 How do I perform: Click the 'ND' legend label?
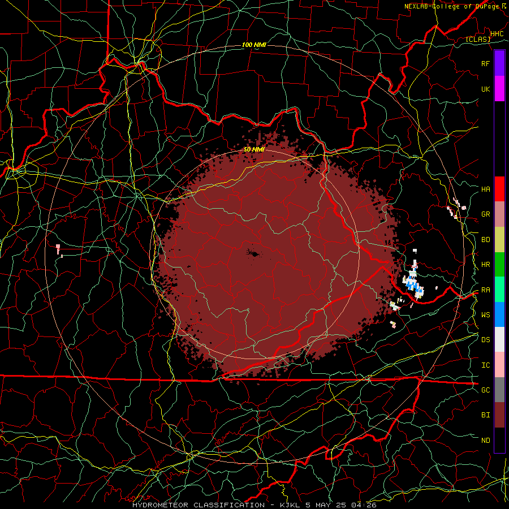click(x=485, y=440)
